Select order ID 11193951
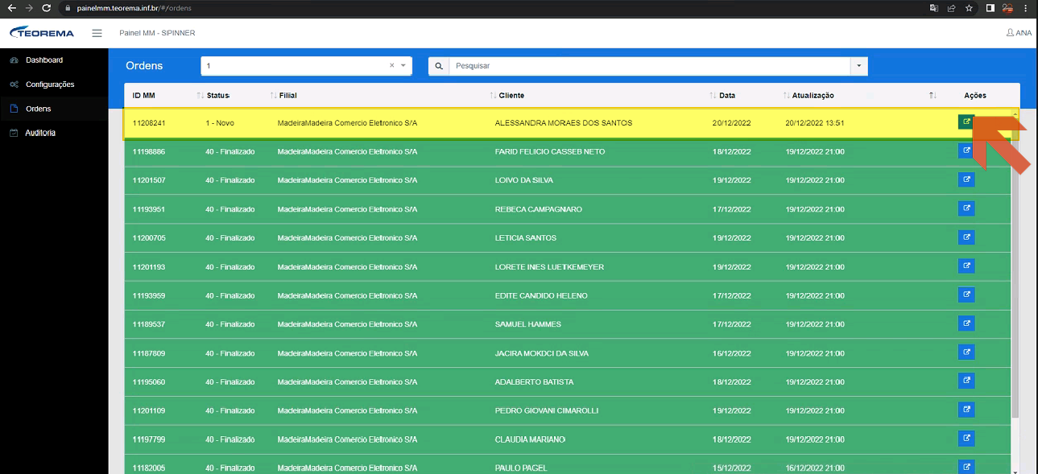1038x474 pixels. pos(149,209)
